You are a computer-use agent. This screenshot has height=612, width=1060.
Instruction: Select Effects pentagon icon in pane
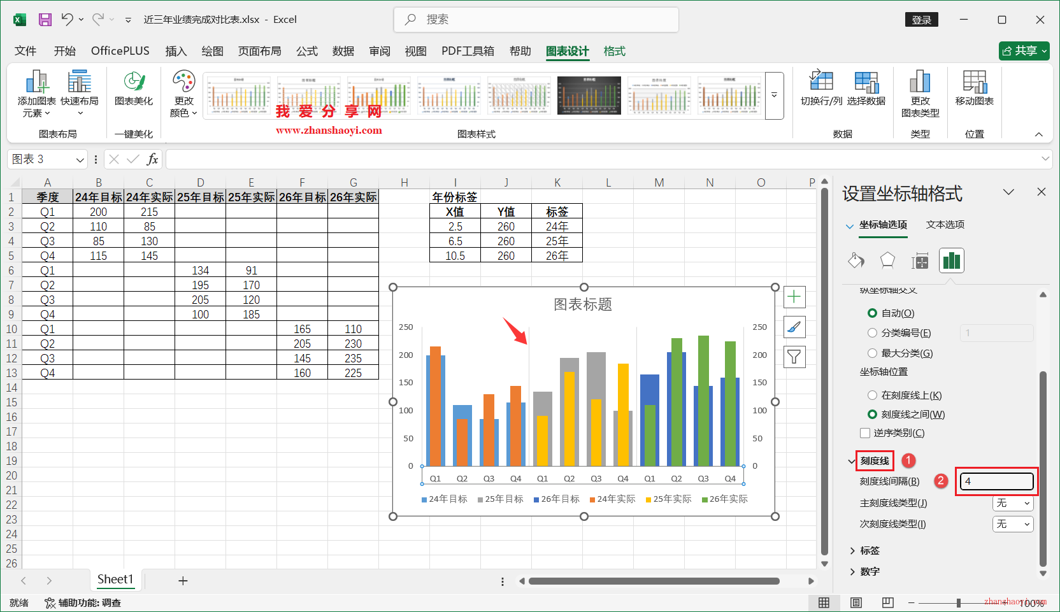pos(887,260)
